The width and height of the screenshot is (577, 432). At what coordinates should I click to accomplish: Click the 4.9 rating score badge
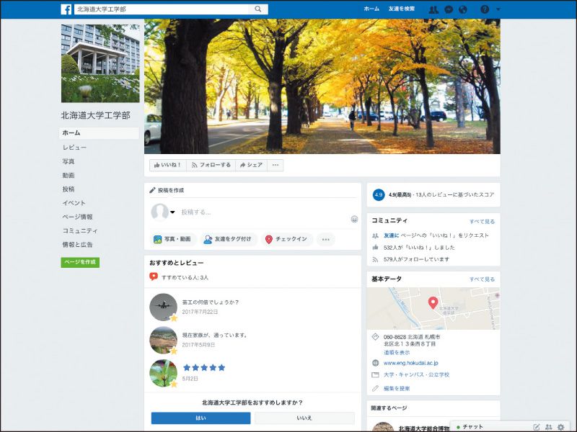pyautogui.click(x=378, y=194)
